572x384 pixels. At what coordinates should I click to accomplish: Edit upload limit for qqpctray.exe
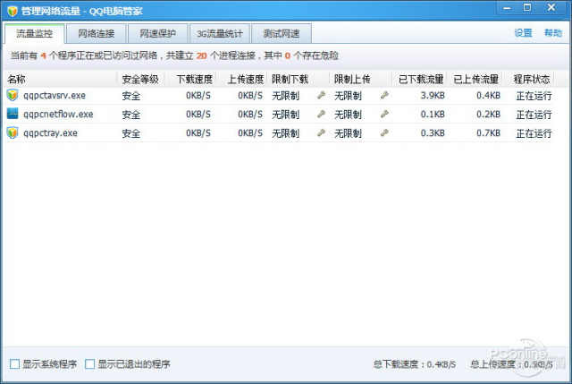pos(384,132)
